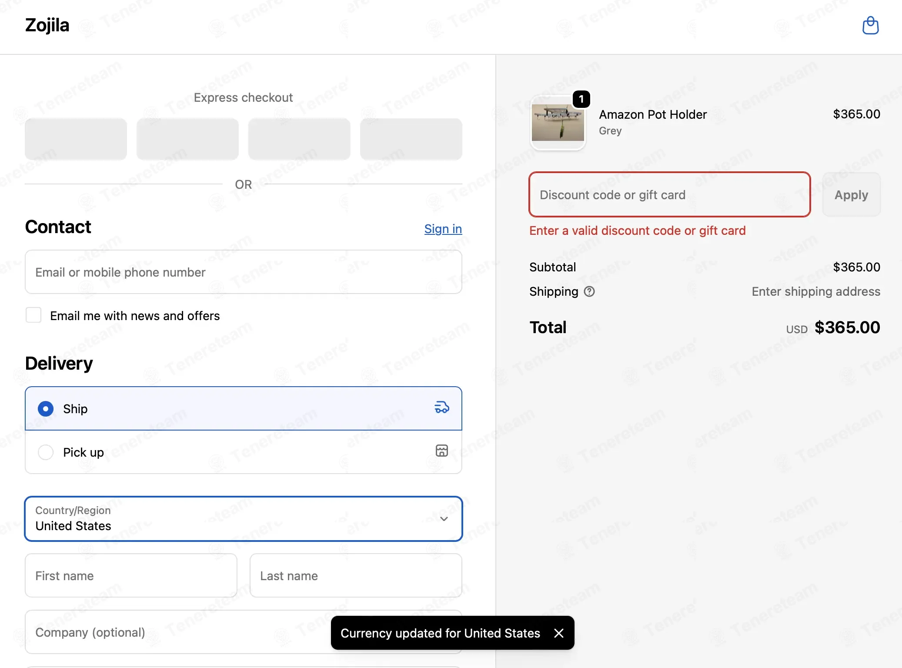Click the Company (optional) field

coord(244,632)
